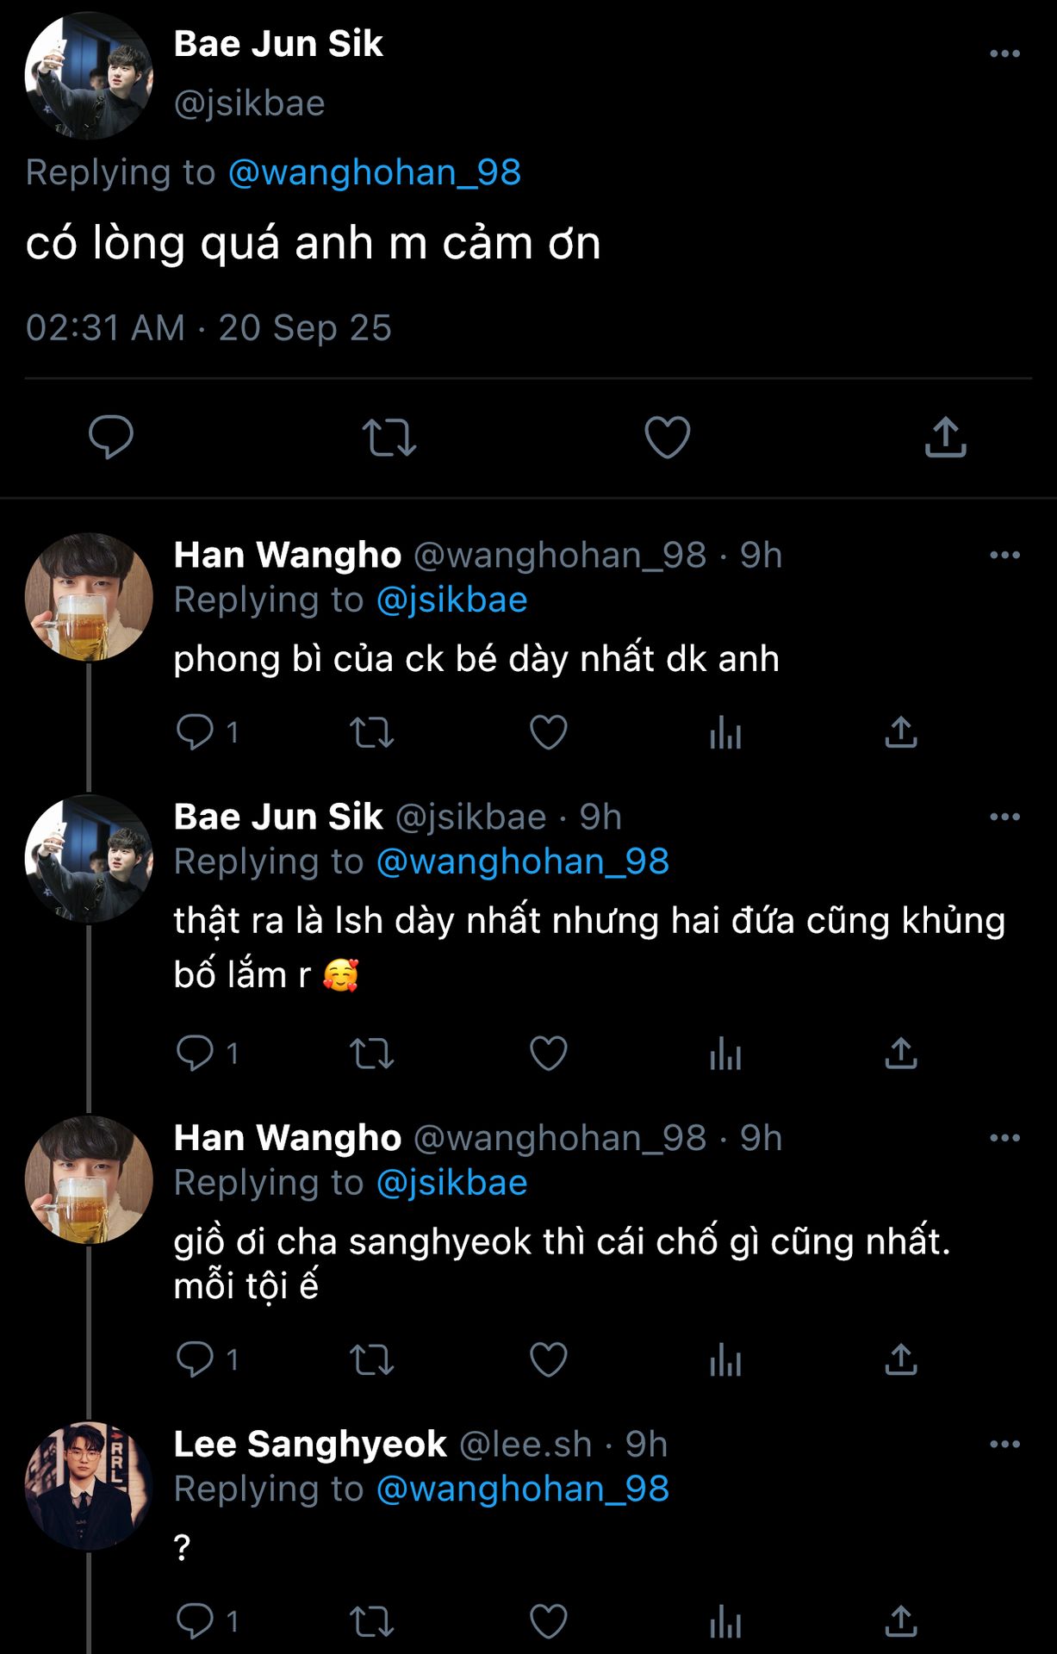Image resolution: width=1057 pixels, height=1654 pixels.
Task: Open more options on Lee Sanghyeok's reply
Action: tap(1004, 1445)
